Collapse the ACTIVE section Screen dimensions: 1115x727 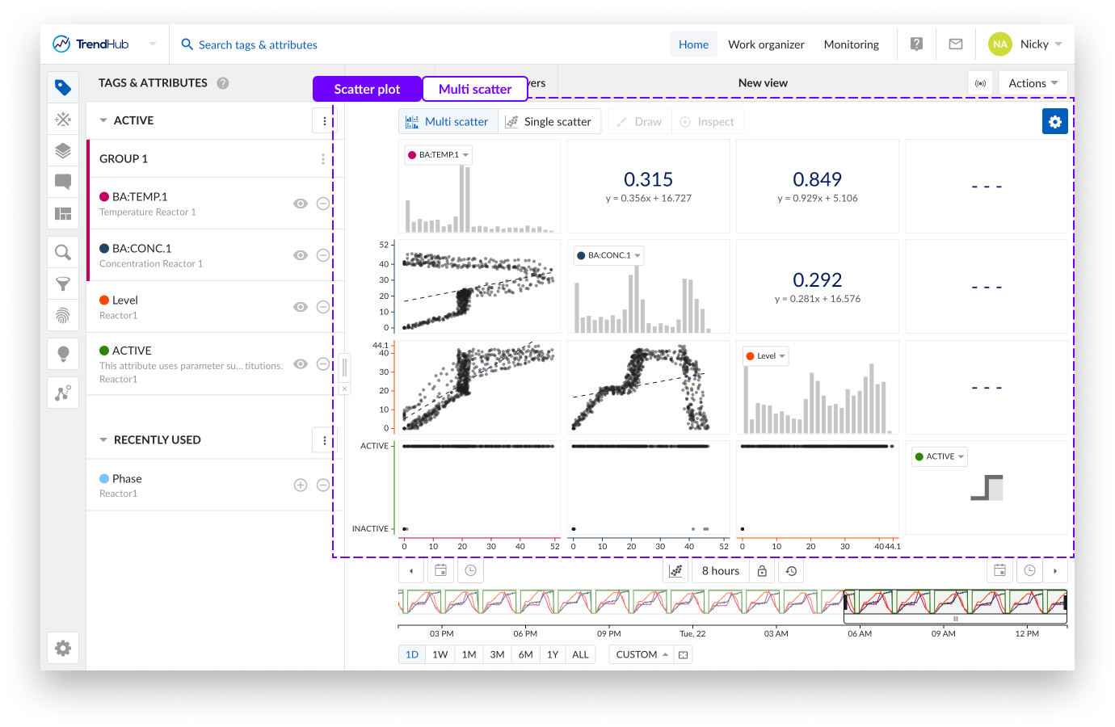tap(103, 120)
